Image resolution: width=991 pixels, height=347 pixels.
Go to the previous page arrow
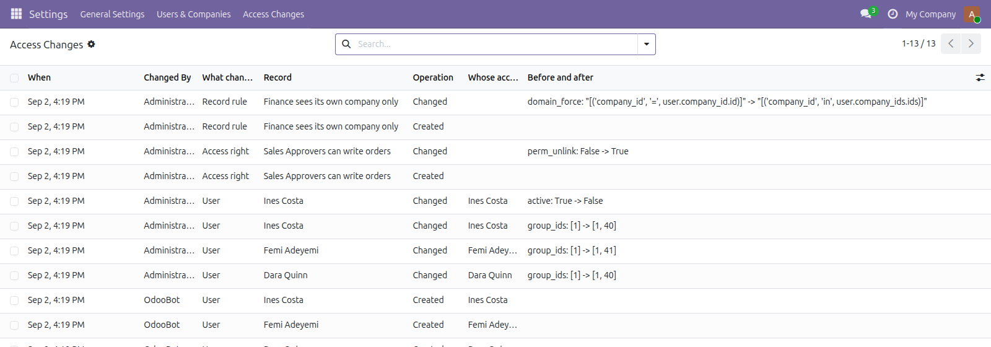click(951, 43)
